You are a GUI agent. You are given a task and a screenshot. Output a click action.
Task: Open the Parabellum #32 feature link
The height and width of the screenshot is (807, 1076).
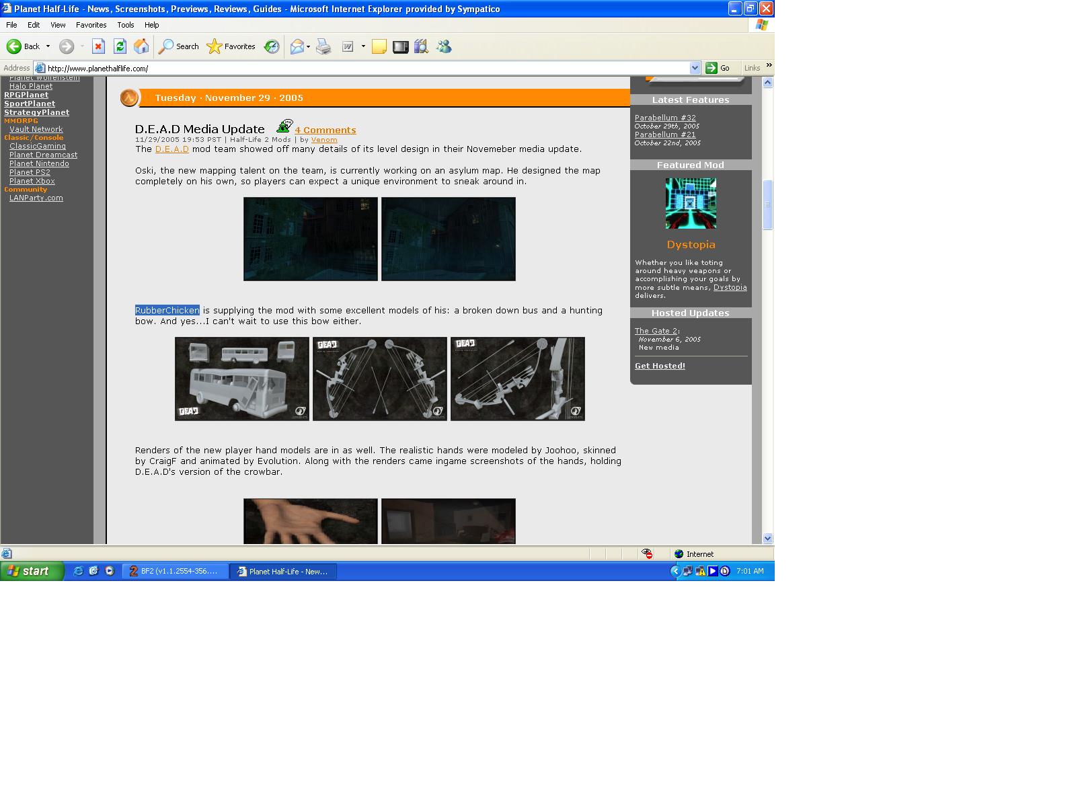[665, 118]
